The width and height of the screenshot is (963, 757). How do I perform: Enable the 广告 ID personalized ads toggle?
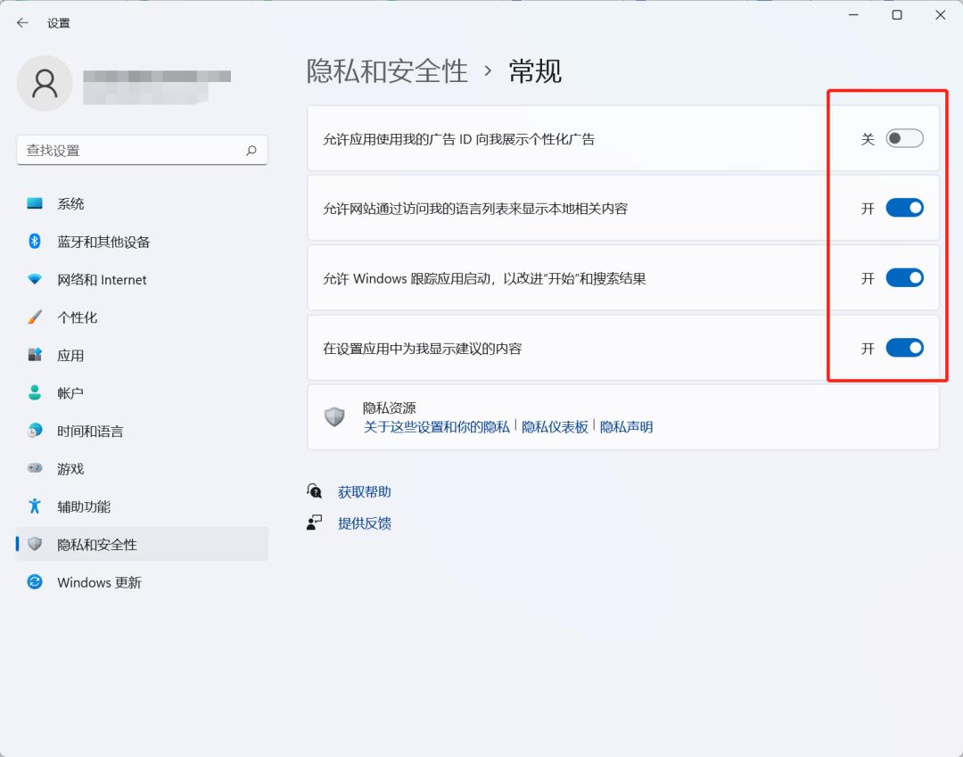(x=905, y=137)
